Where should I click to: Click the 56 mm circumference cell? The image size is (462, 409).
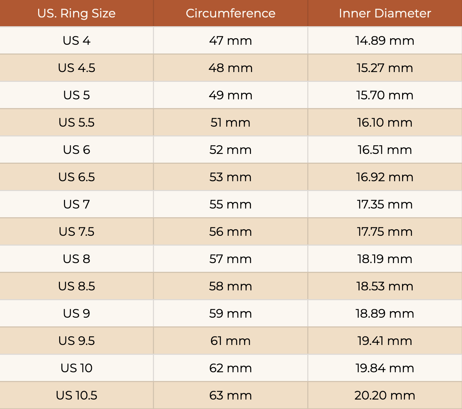tap(230, 232)
